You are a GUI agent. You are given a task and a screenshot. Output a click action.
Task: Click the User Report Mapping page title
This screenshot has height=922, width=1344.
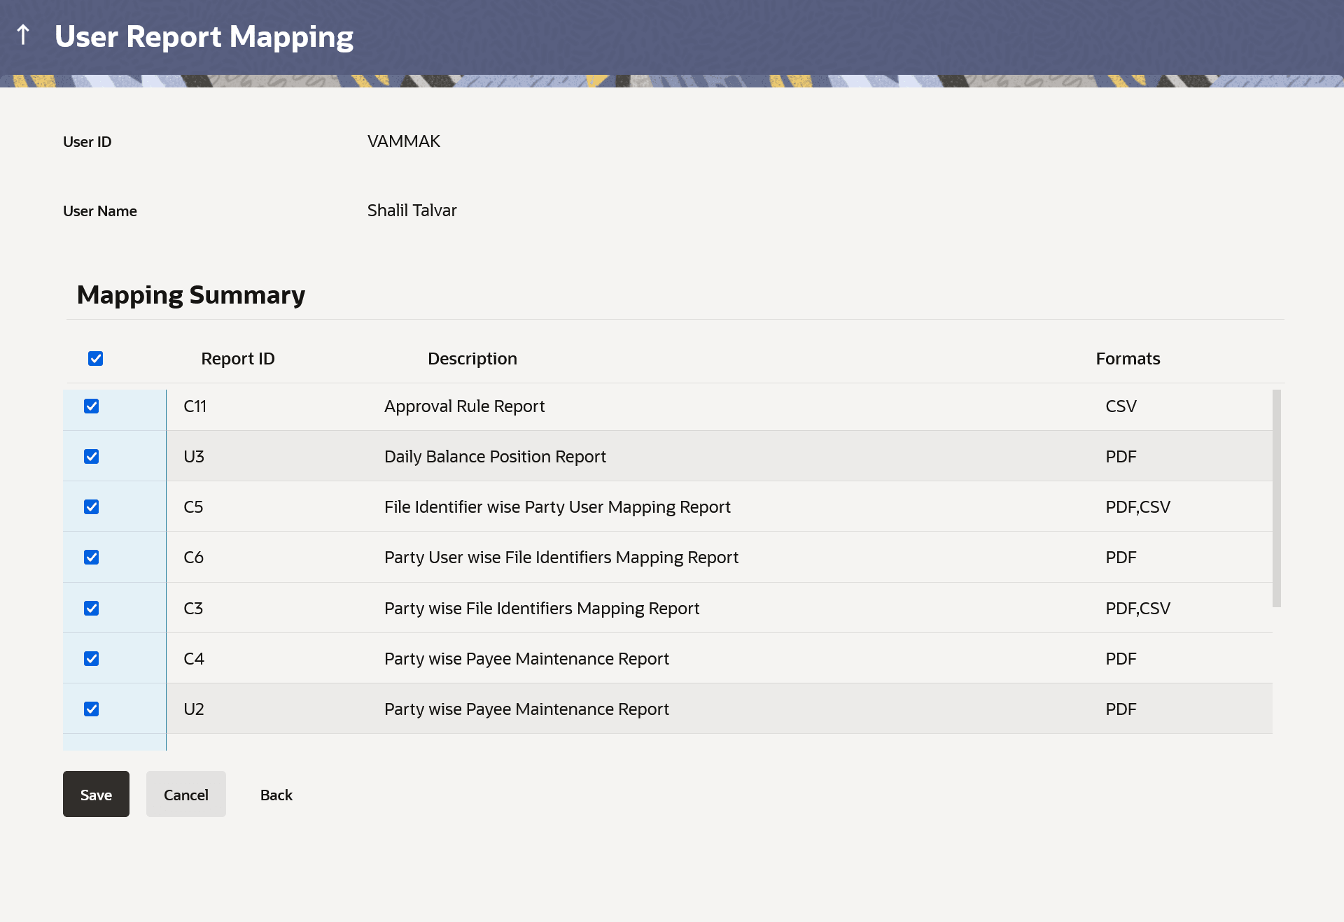(x=204, y=36)
